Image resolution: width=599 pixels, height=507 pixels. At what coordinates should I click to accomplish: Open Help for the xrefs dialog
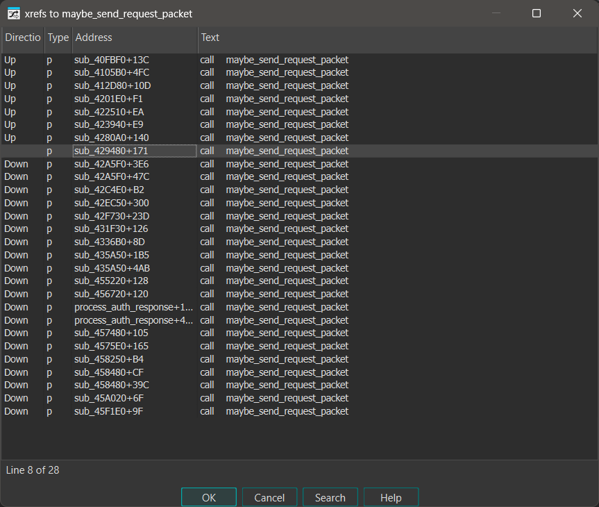[390, 497]
